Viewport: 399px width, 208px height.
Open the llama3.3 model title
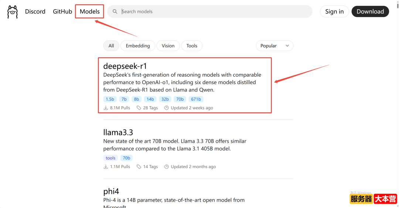[118, 132]
